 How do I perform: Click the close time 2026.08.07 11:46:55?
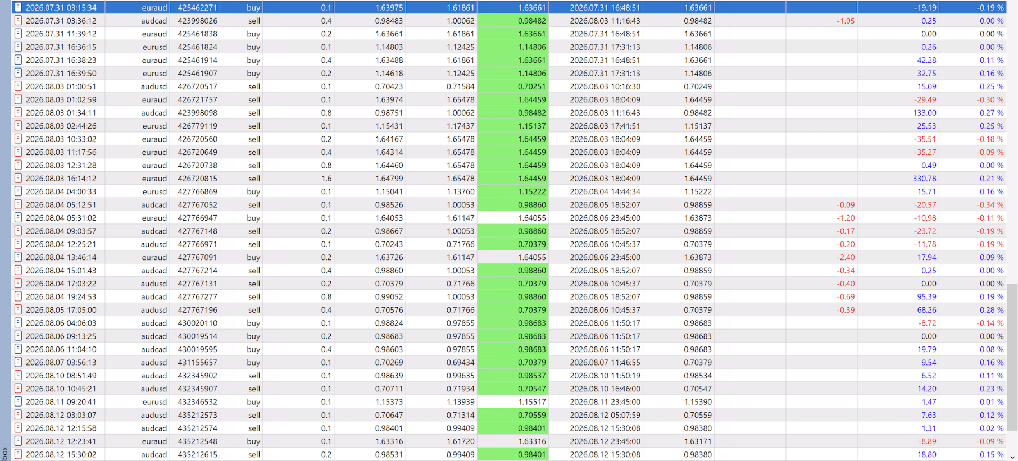click(605, 362)
